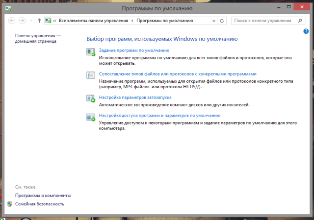The width and height of the screenshot is (314, 220).
Task: Refresh the control panel page
Action: 222,21
